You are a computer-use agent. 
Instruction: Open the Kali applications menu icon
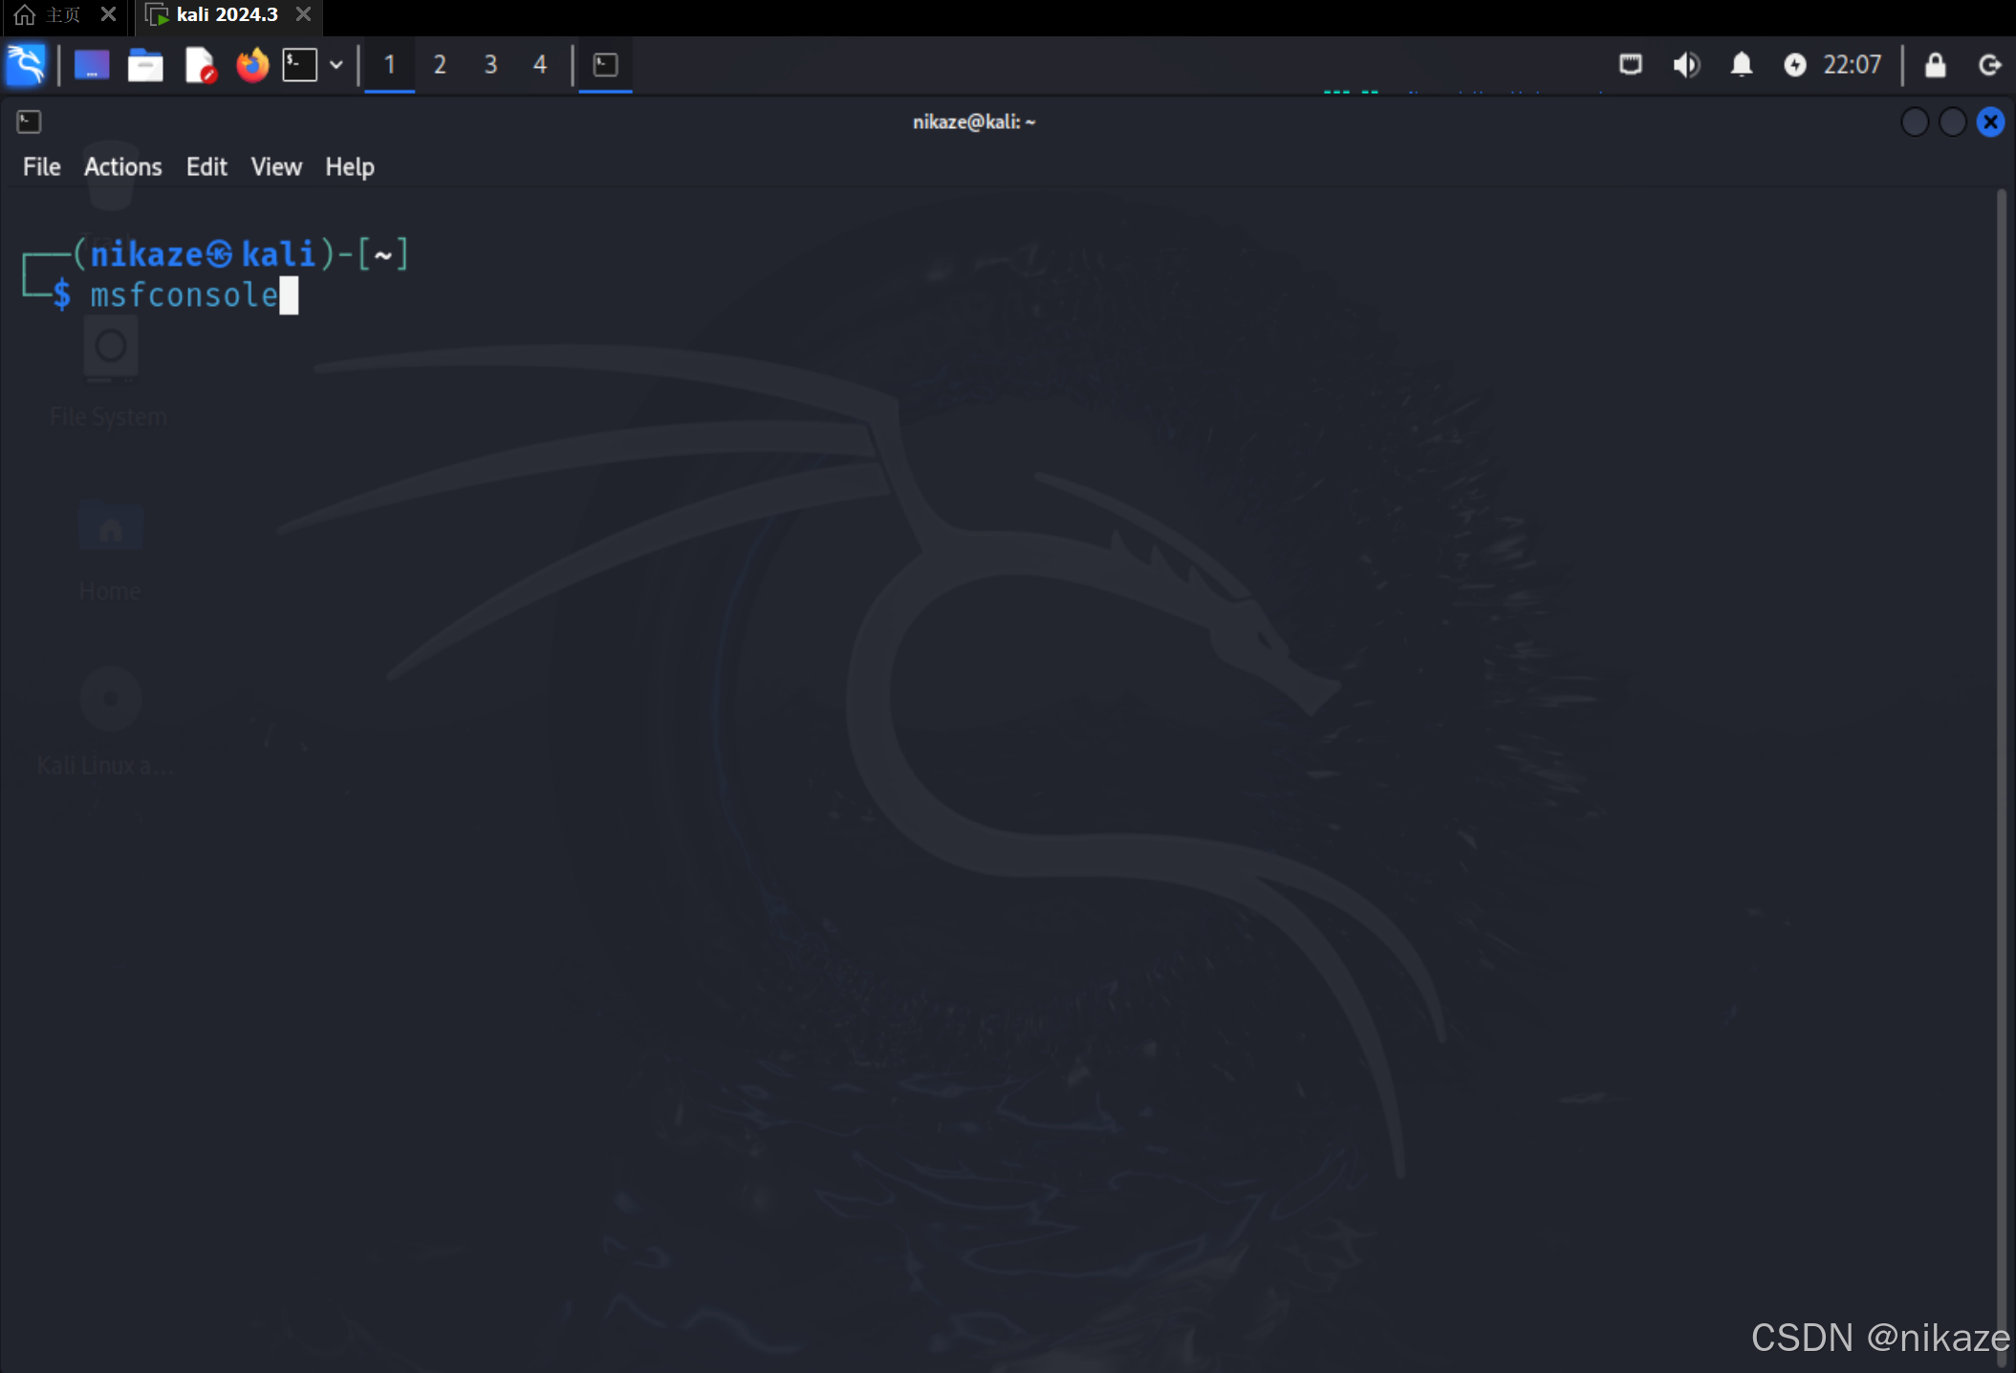point(26,65)
